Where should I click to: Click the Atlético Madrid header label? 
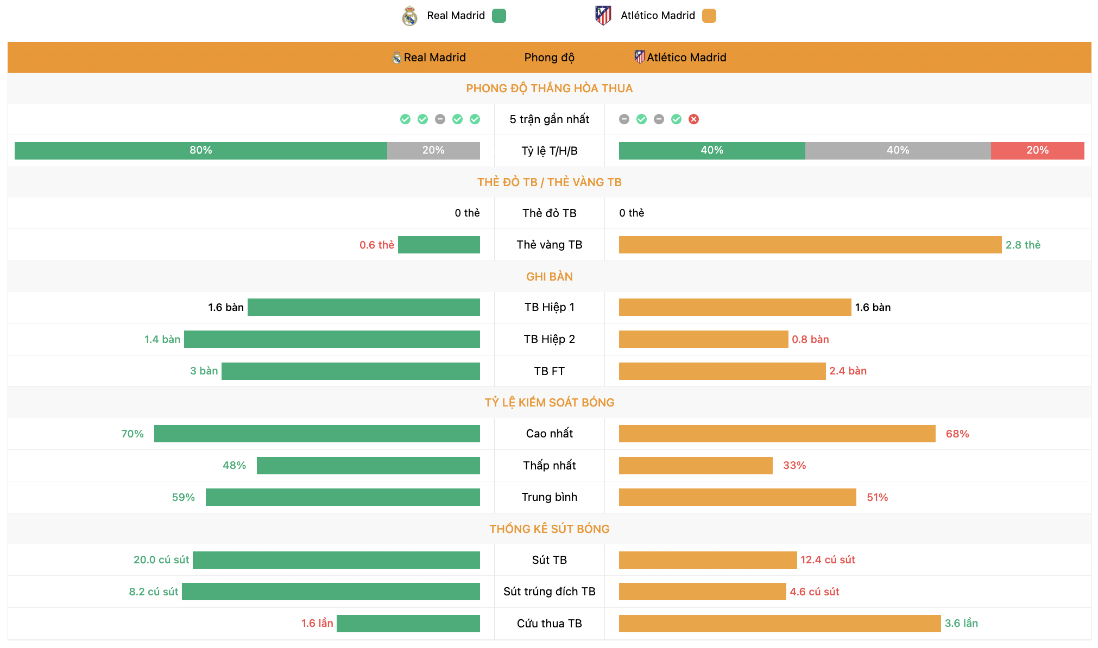686,58
